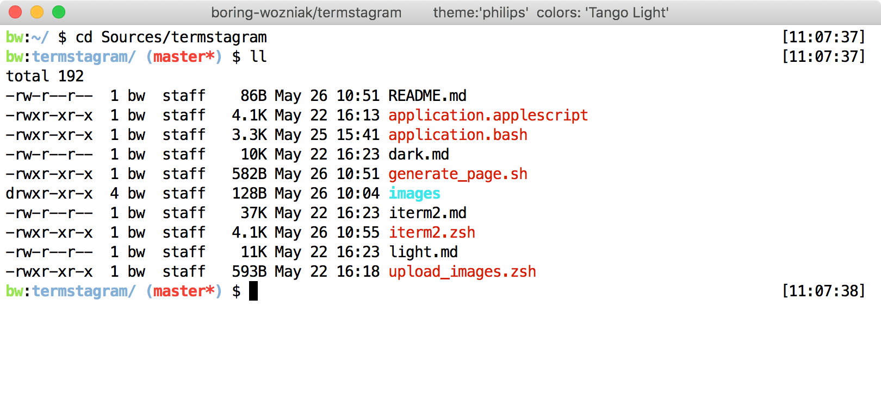Select the application.applescript file name
The image size is (881, 420).
coord(488,116)
